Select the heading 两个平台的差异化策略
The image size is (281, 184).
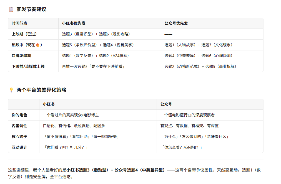click(41, 90)
